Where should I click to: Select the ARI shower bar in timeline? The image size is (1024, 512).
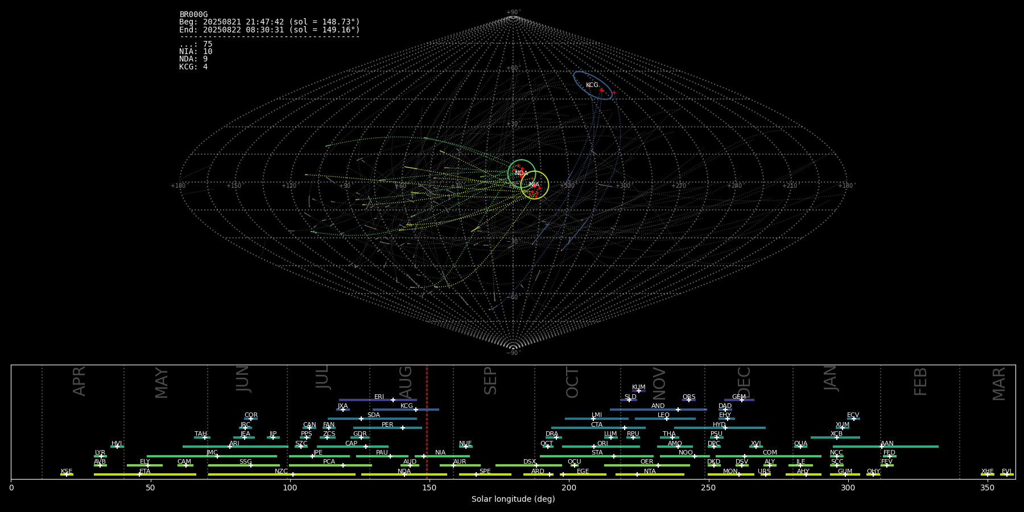click(x=235, y=447)
